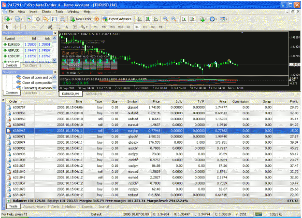The width and height of the screenshot is (302, 218).
Task: Toggle the Chart Shift button
Action: tap(192, 19)
